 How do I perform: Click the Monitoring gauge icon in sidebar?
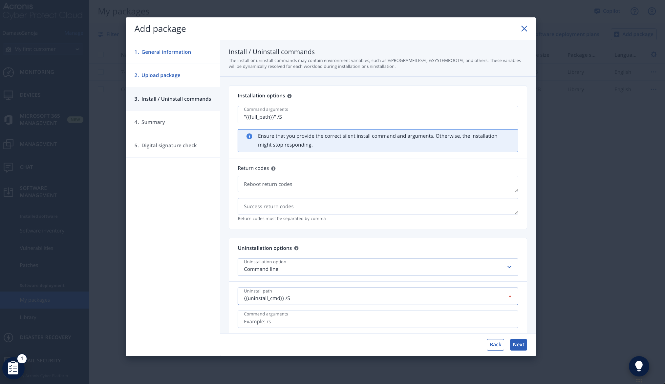pos(9,72)
